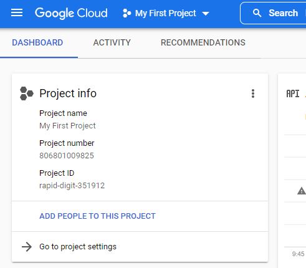Switch to the Dashboard tab
The height and width of the screenshot is (268, 306).
pyautogui.click(x=37, y=42)
